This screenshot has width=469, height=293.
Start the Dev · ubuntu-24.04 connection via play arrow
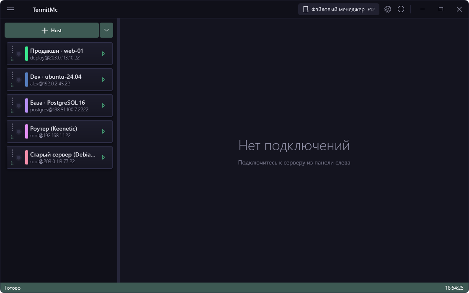pyautogui.click(x=103, y=80)
